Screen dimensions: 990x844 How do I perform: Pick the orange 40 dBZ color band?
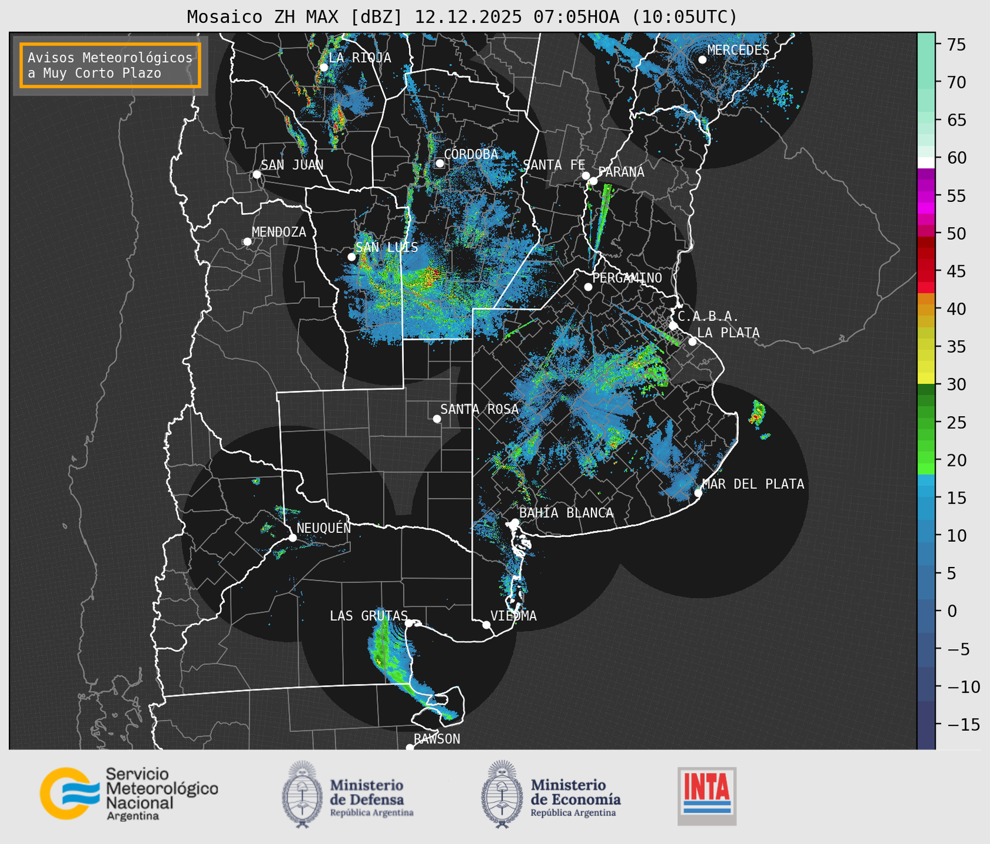(926, 309)
